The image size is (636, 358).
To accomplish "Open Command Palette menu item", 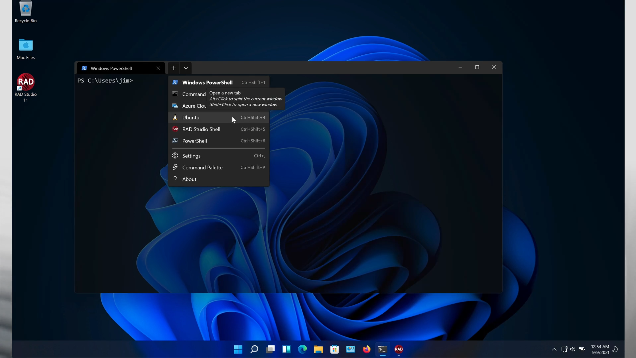I will click(x=219, y=167).
